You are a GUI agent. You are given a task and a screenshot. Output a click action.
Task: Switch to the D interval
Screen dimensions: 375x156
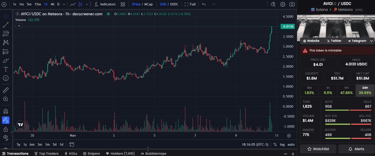pos(58,4)
